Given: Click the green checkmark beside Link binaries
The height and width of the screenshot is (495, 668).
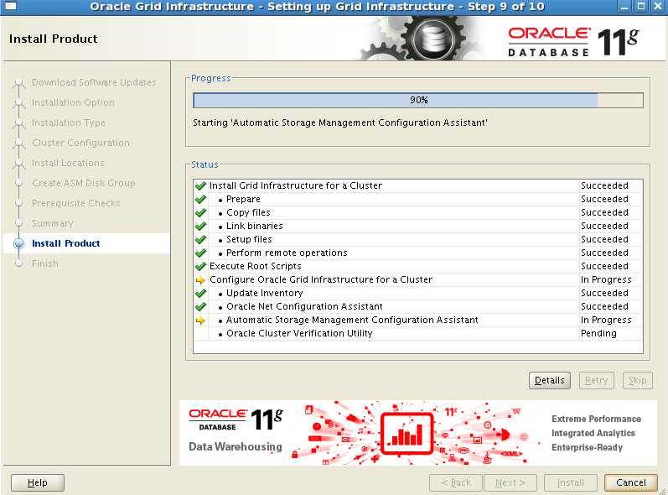Looking at the screenshot, I should click(200, 226).
